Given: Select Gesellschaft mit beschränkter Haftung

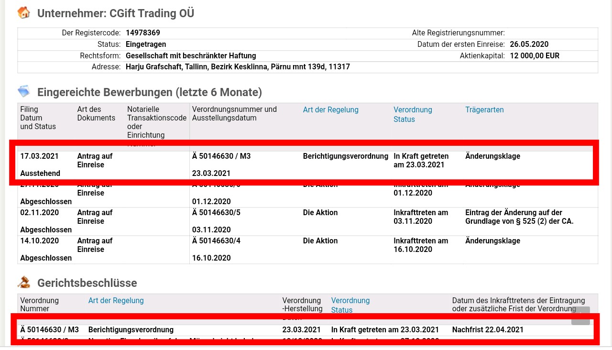Looking at the screenshot, I should coord(191,55).
